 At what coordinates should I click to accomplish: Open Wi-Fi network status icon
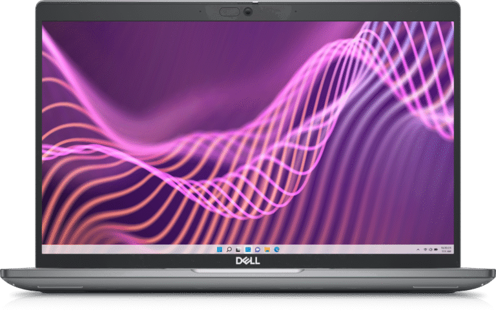pyautogui.click(x=426, y=249)
